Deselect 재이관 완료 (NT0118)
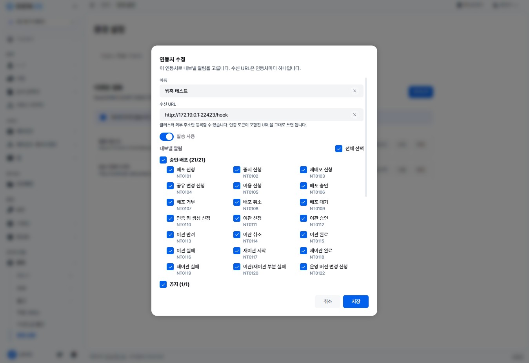 (x=304, y=251)
